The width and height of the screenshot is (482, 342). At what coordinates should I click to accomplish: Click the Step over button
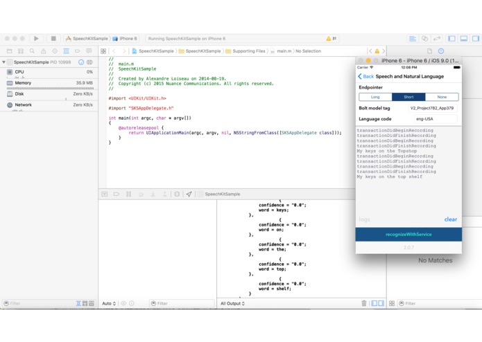click(x=141, y=194)
